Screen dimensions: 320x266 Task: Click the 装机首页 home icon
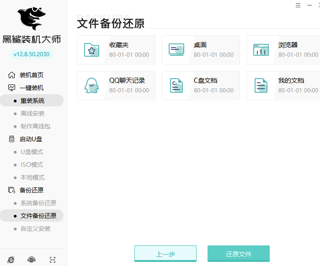11,75
